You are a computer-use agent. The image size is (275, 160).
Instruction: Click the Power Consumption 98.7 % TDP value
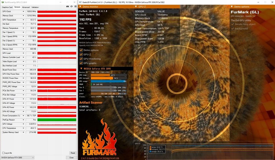pos(31,116)
